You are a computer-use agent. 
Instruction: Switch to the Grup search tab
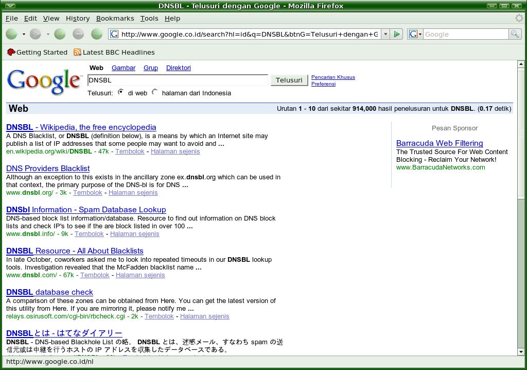coord(151,68)
